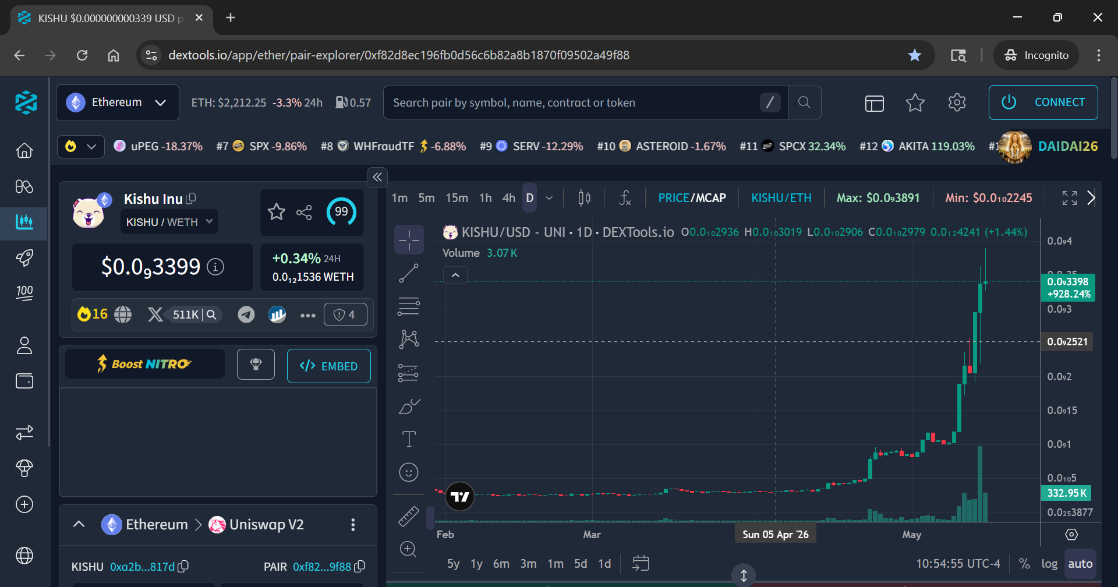Click the EMBED button
This screenshot has height=587, width=1118.
[x=328, y=366]
